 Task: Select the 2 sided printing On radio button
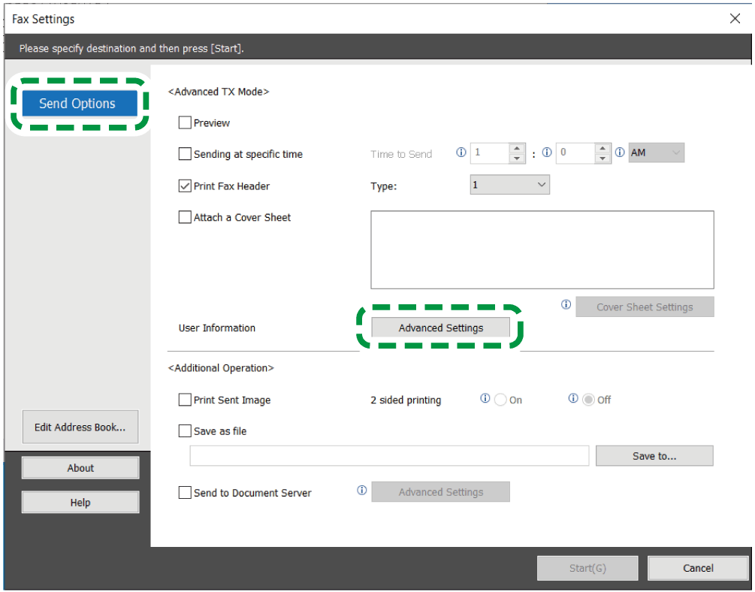pyautogui.click(x=500, y=400)
